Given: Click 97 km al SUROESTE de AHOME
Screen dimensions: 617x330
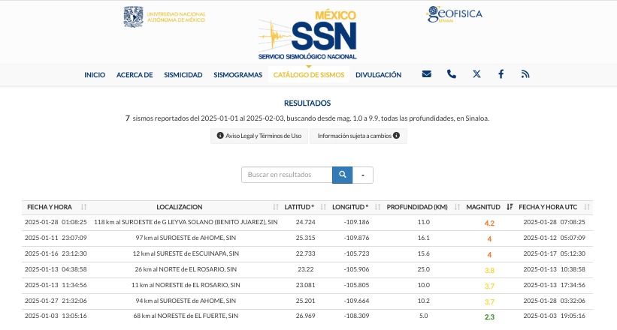Looking at the screenshot, I should [186, 238].
